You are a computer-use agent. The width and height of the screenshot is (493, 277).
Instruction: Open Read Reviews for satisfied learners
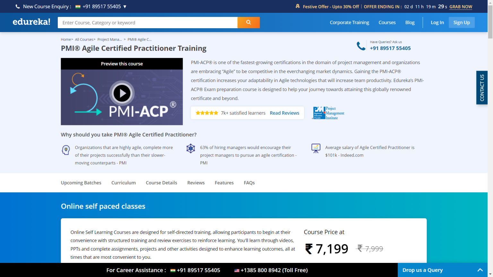[284, 113]
